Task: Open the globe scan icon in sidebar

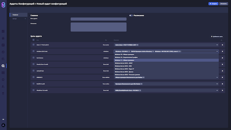Action: pyautogui.click(x=3, y=59)
